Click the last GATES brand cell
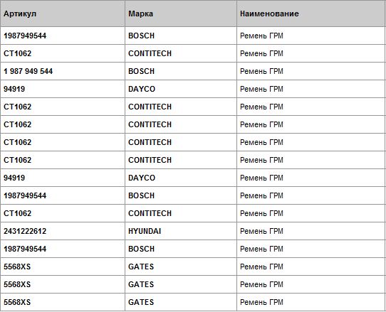 click(x=141, y=302)
